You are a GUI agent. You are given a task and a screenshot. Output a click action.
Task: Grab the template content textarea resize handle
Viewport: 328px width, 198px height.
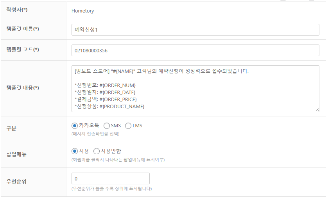[317, 110]
